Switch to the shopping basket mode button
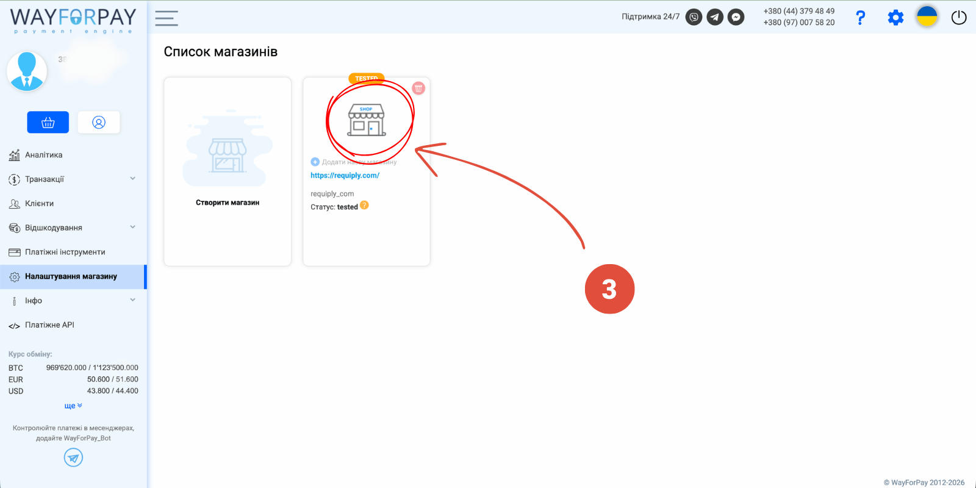The width and height of the screenshot is (976, 488). coord(48,123)
